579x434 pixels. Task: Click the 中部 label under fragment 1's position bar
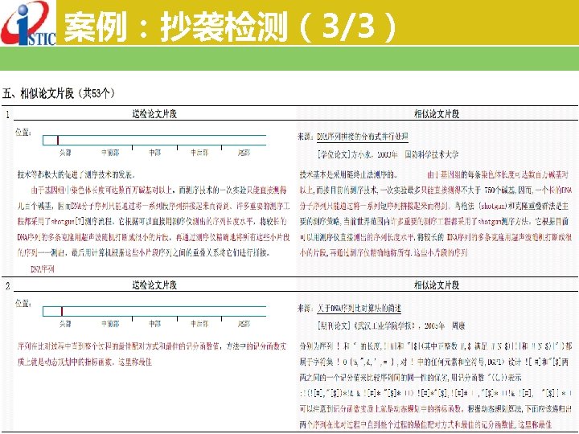154,153
